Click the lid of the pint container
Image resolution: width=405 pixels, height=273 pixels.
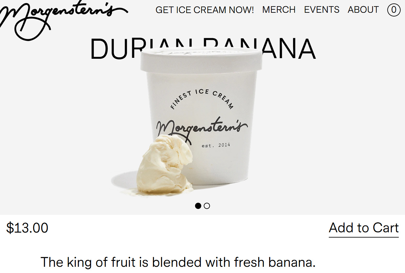(201, 60)
